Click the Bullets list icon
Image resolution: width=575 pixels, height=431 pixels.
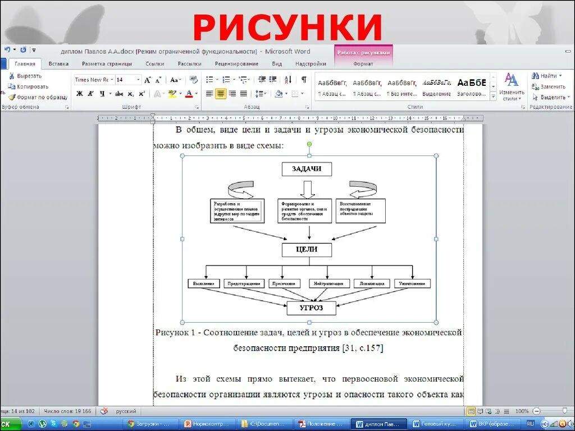(210, 80)
